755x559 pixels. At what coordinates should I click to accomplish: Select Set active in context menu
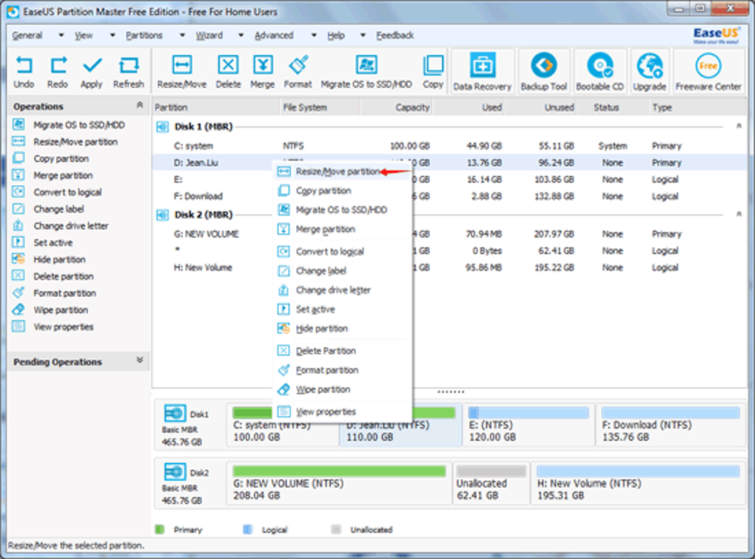tap(343, 309)
